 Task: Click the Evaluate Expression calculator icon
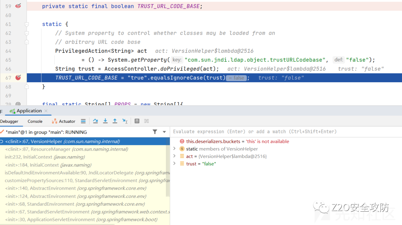pyautogui.click(x=137, y=121)
